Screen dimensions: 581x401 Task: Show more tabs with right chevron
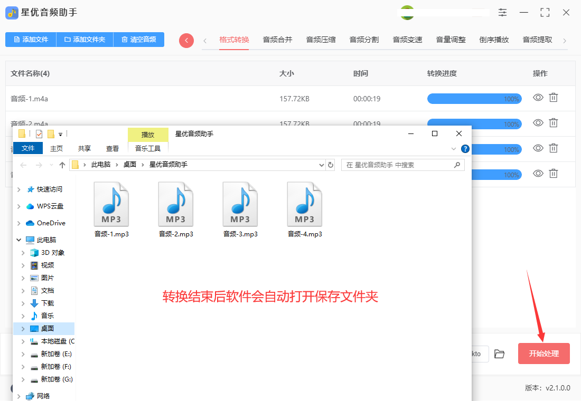pos(564,41)
